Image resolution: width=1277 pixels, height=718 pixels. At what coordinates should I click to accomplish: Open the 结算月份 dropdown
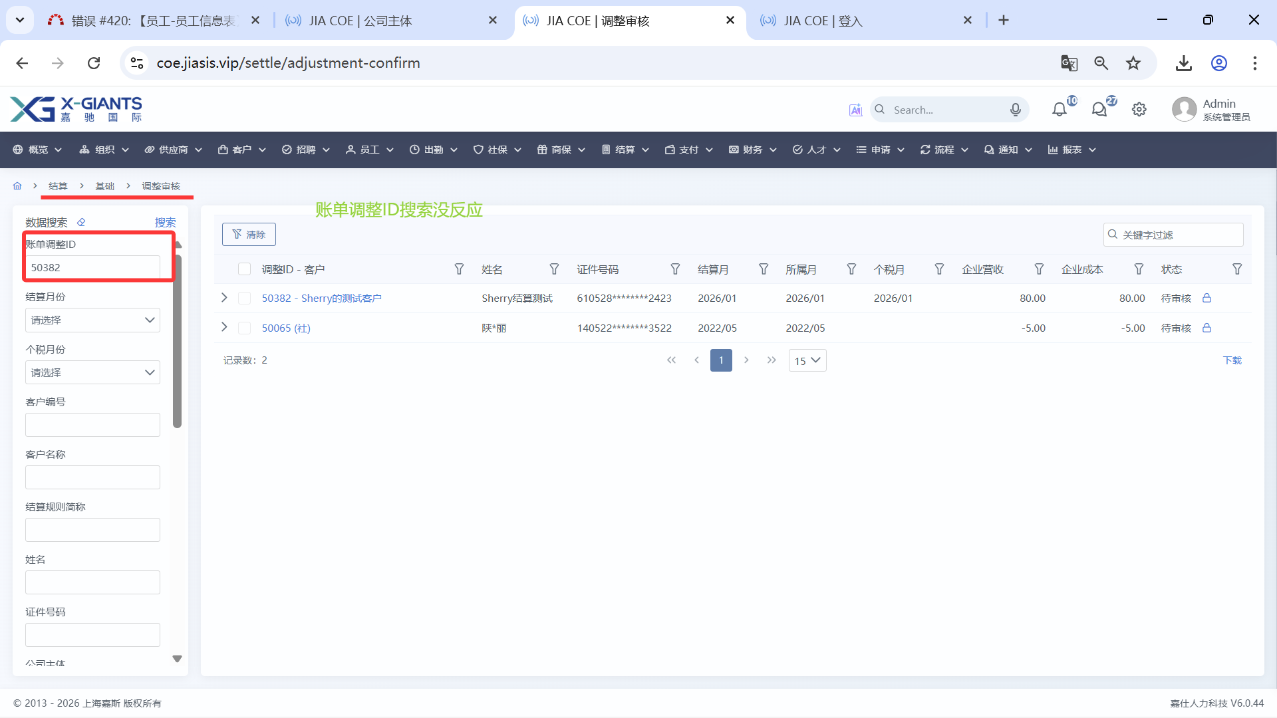tap(92, 320)
